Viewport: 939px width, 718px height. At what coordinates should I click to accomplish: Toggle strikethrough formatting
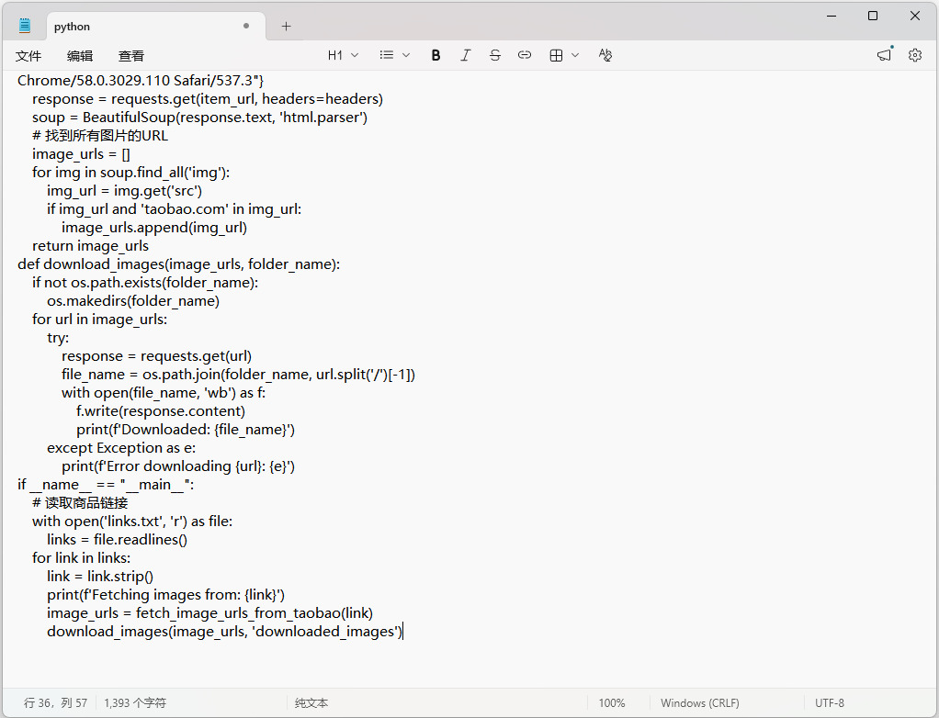(x=494, y=55)
